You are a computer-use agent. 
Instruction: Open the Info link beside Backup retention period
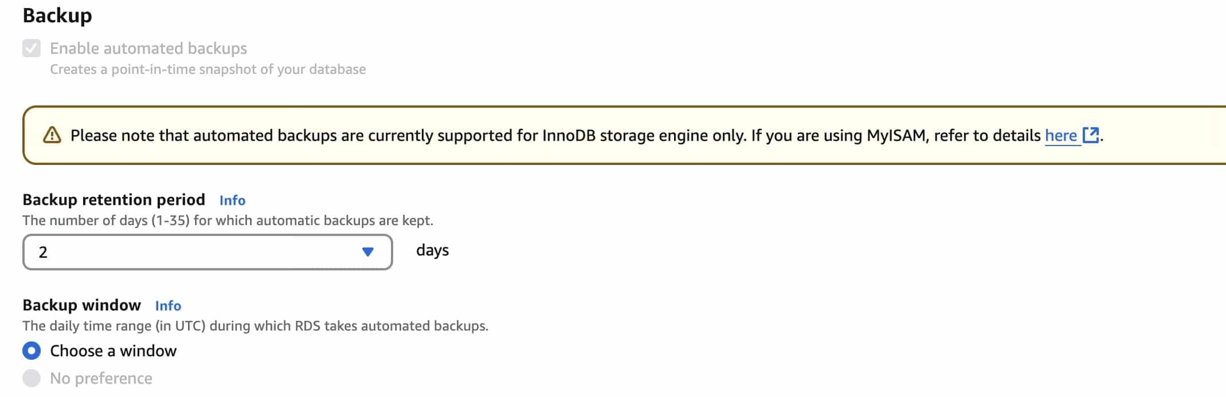232,201
